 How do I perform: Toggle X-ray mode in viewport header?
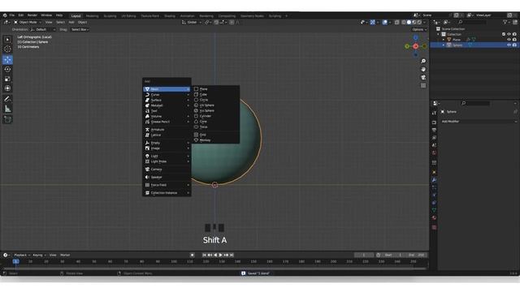[x=397, y=22]
